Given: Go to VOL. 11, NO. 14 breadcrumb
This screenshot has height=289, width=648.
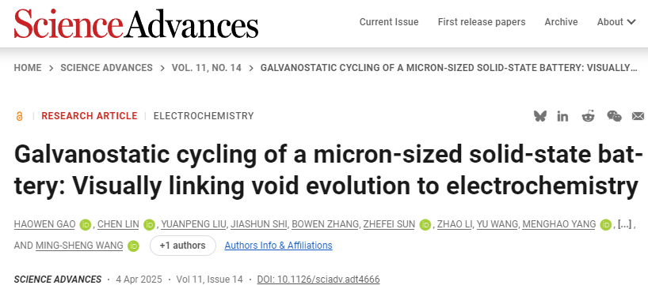Looking at the screenshot, I should coord(207,68).
